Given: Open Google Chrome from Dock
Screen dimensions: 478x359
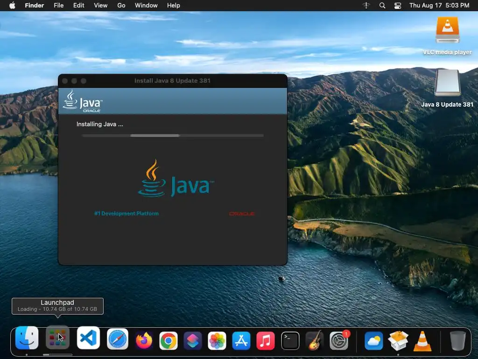Looking at the screenshot, I should tap(168, 341).
